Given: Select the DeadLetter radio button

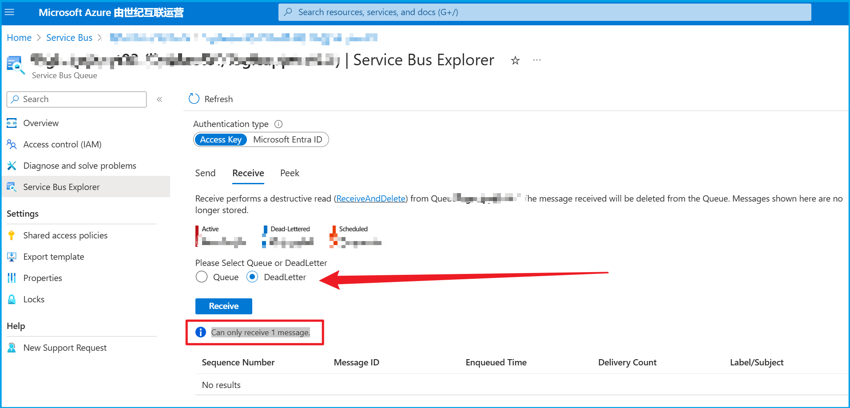Looking at the screenshot, I should click(x=252, y=277).
